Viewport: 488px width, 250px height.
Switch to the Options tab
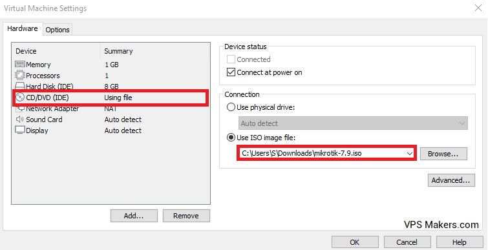tap(58, 30)
